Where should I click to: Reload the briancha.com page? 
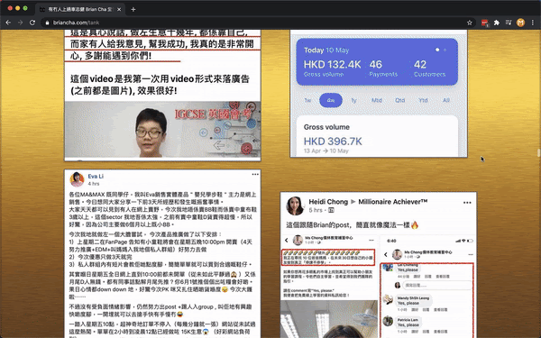[x=32, y=23]
